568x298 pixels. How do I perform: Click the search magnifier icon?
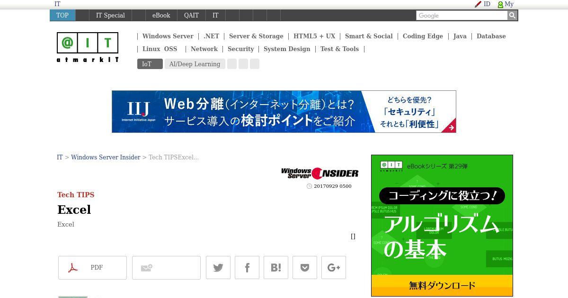click(512, 16)
